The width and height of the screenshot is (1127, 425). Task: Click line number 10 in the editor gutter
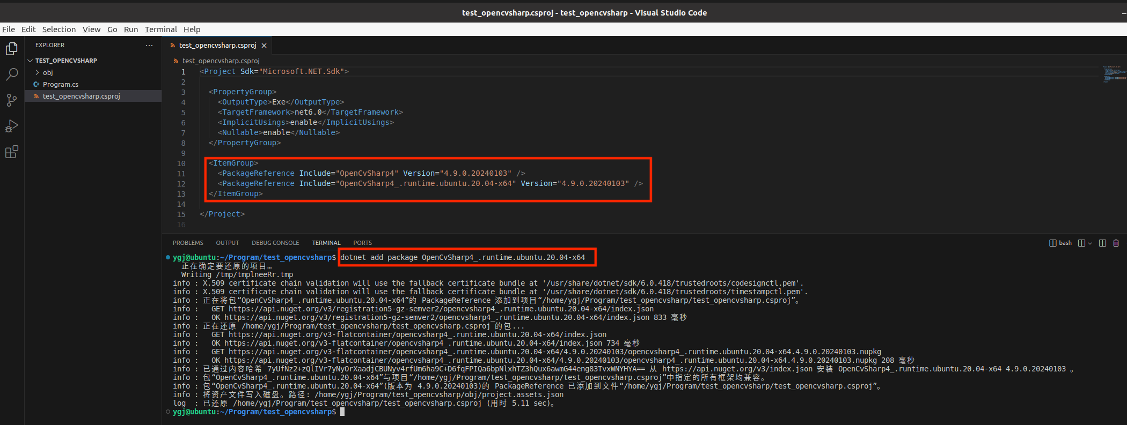tap(181, 163)
